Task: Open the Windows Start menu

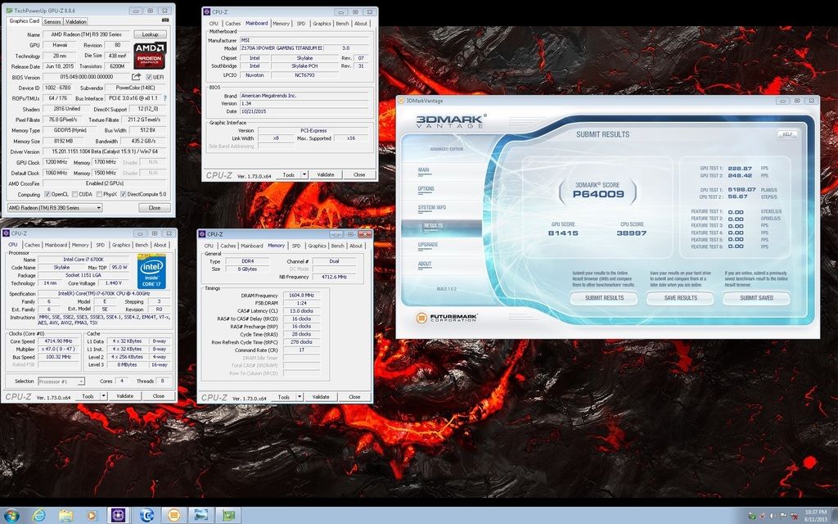Action: (x=11, y=516)
